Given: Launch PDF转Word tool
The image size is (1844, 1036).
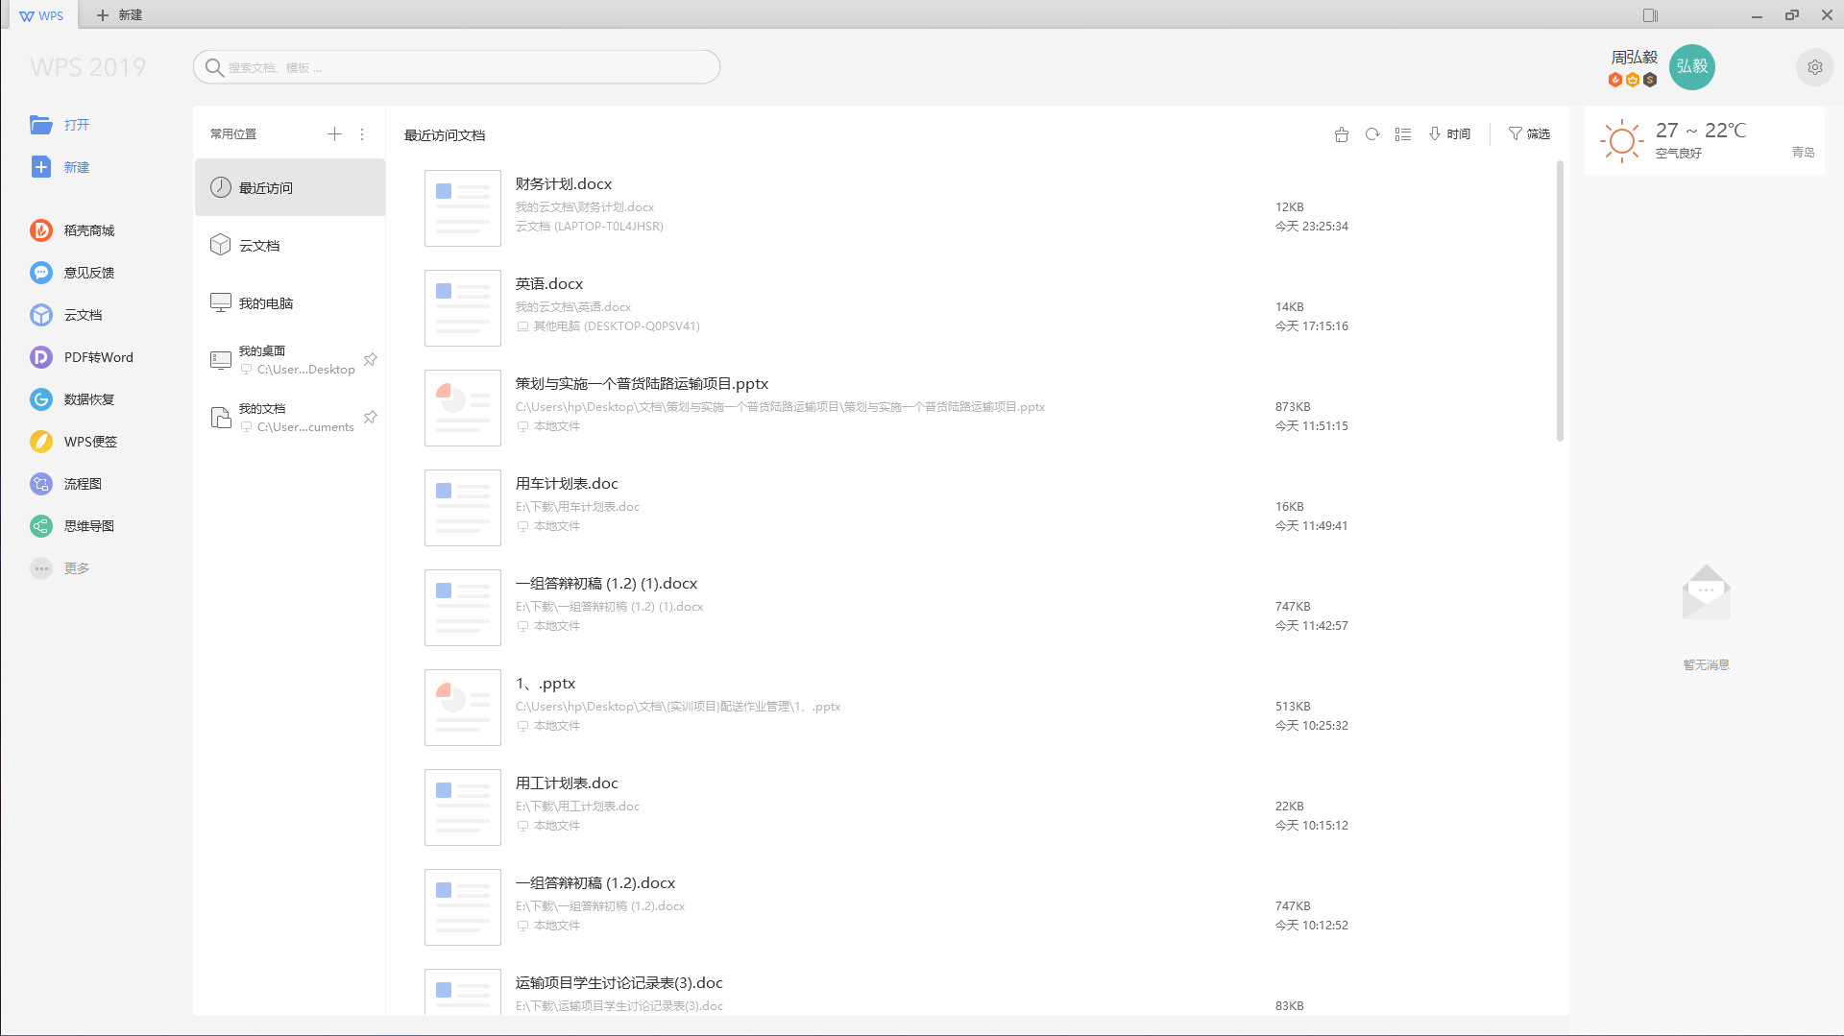Looking at the screenshot, I should [x=82, y=357].
